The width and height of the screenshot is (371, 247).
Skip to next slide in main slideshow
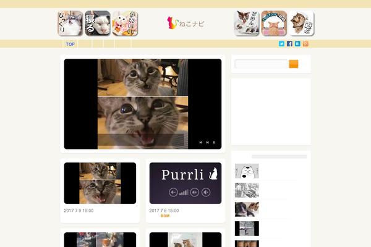coord(208,143)
